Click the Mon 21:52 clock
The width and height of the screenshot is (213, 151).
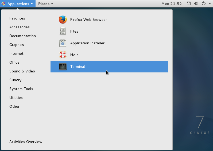(x=172, y=4)
